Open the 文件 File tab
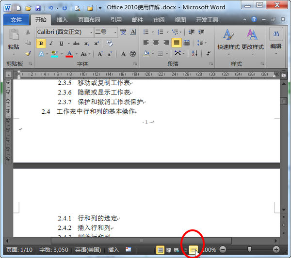The width and height of the screenshot is (291, 258). (x=16, y=20)
